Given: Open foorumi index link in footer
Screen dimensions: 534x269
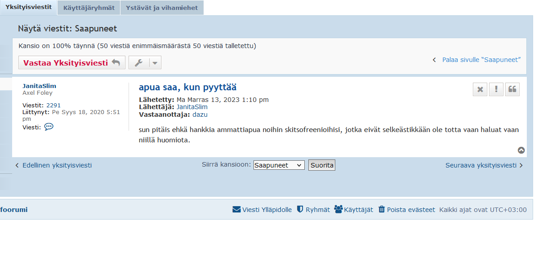Looking at the screenshot, I should pyautogui.click(x=14, y=210).
